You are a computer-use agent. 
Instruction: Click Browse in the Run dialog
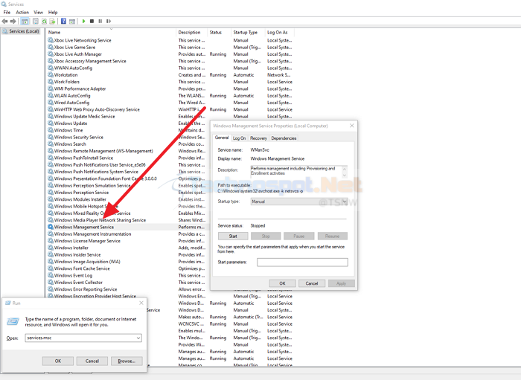click(x=127, y=361)
